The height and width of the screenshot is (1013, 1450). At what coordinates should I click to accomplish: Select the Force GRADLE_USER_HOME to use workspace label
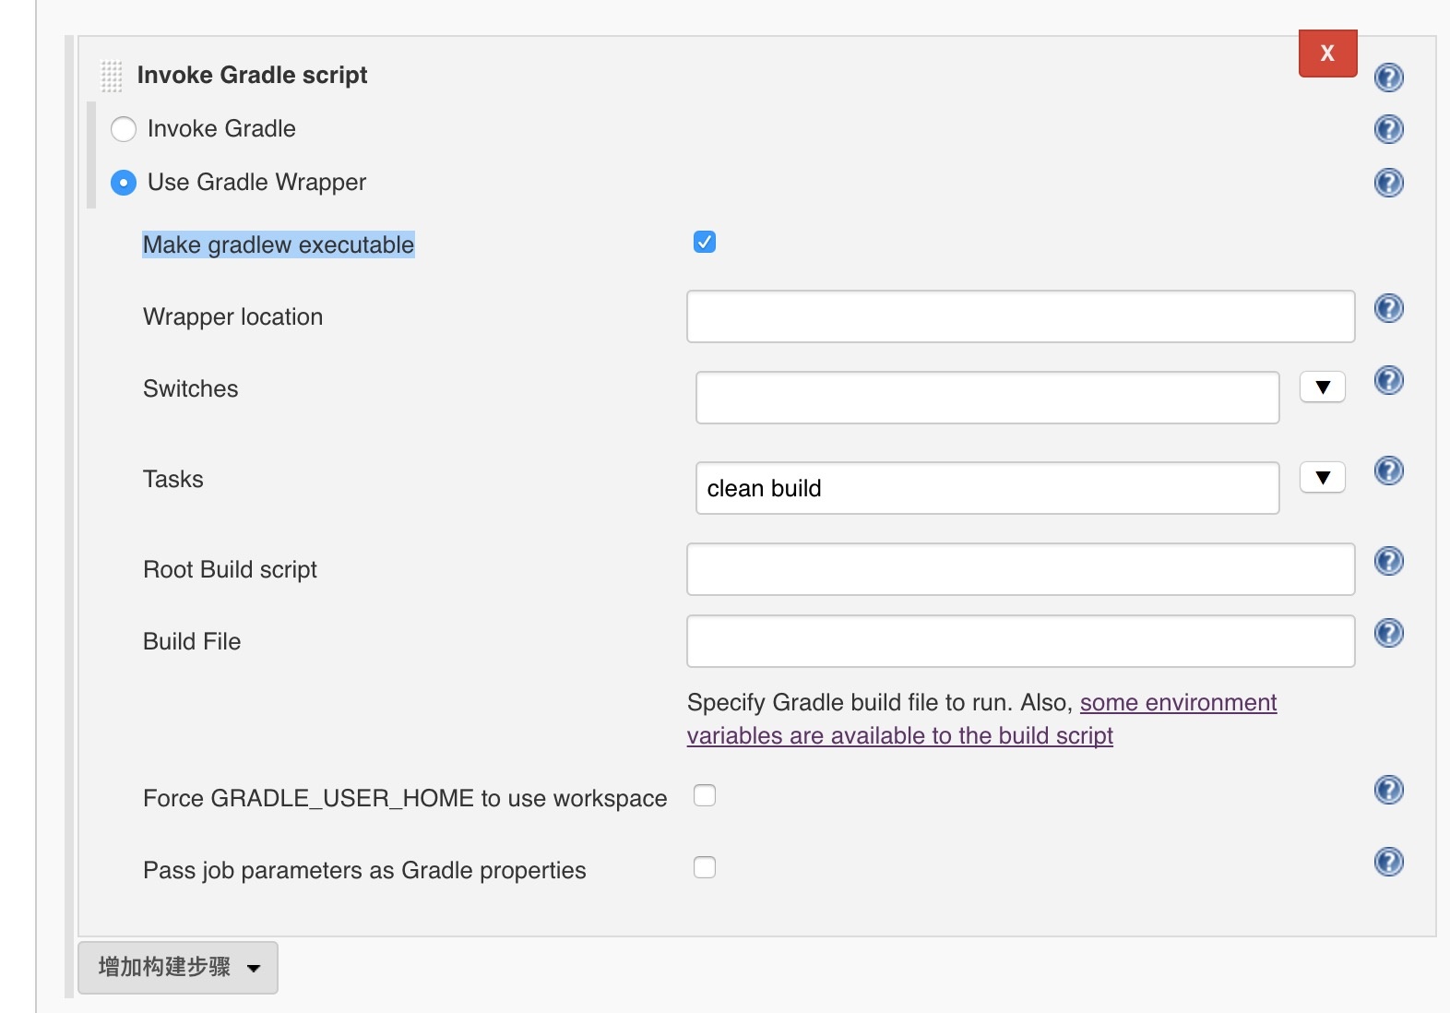click(405, 798)
